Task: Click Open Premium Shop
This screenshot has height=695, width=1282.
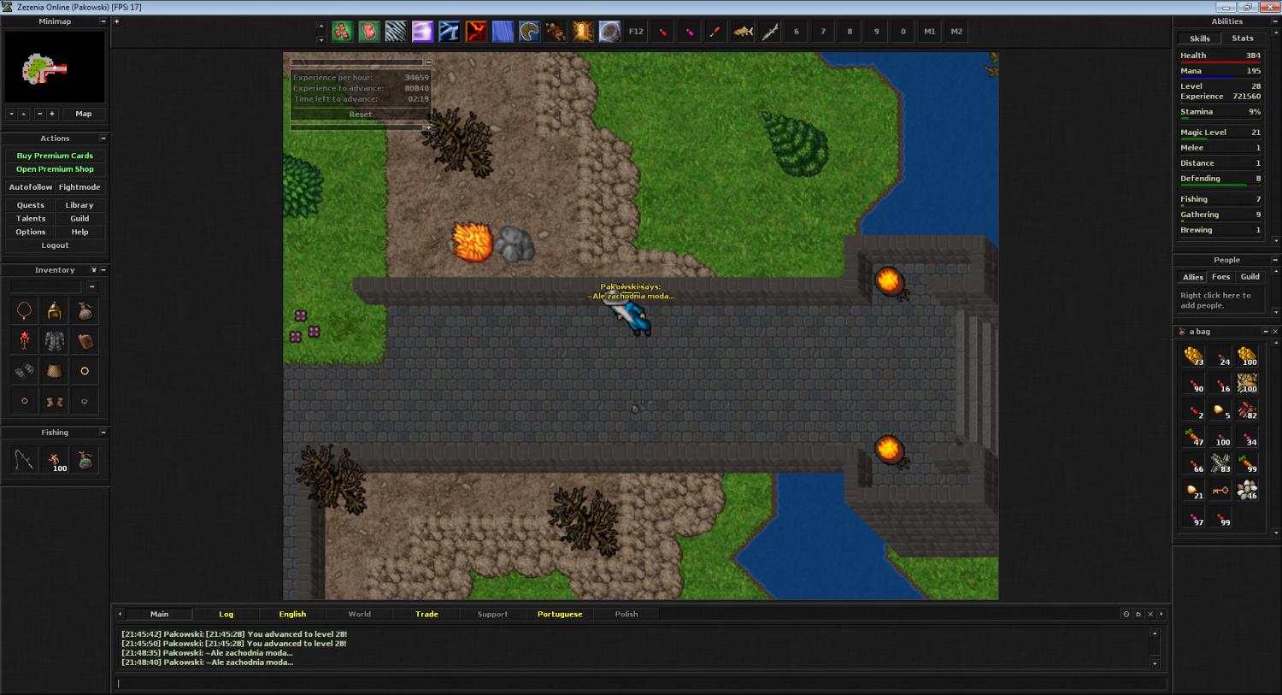Action: pyautogui.click(x=55, y=169)
